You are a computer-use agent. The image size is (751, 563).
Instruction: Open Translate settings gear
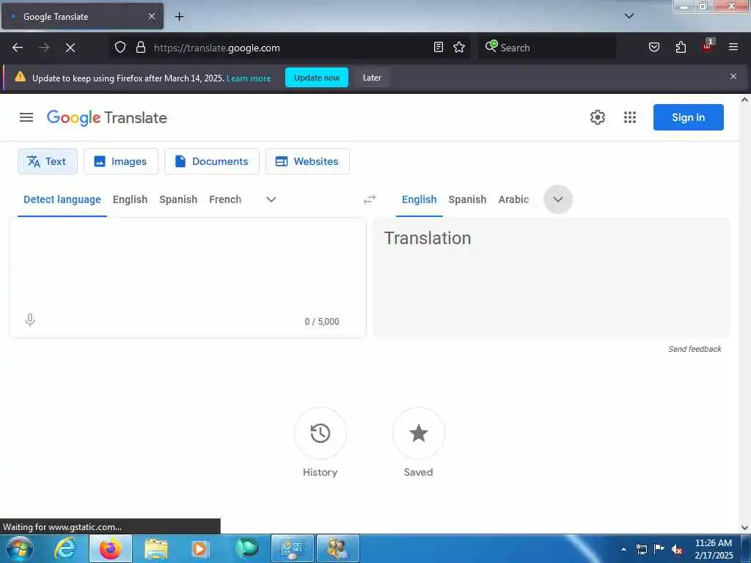tap(597, 117)
